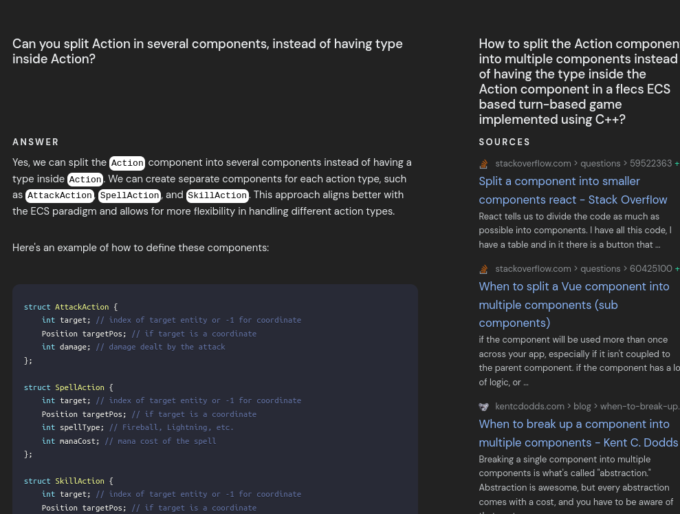
Task: Click the Kent C. Dodds koala favicon
Action: (483, 407)
